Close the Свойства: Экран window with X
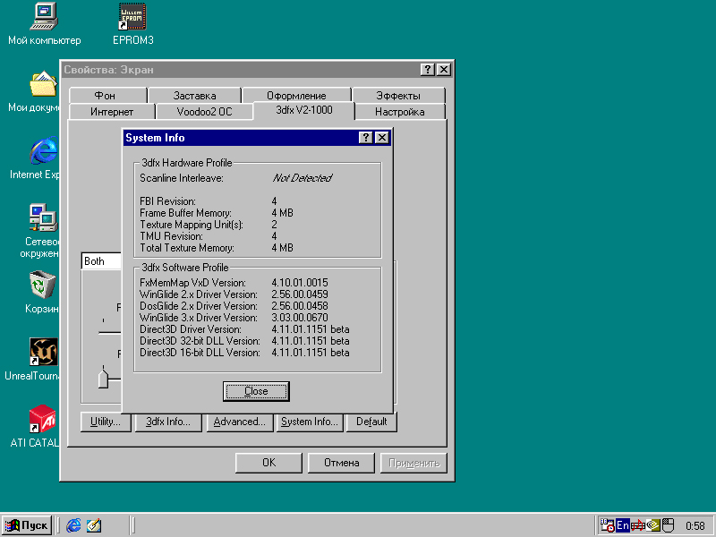716x537 pixels. pyautogui.click(x=443, y=70)
